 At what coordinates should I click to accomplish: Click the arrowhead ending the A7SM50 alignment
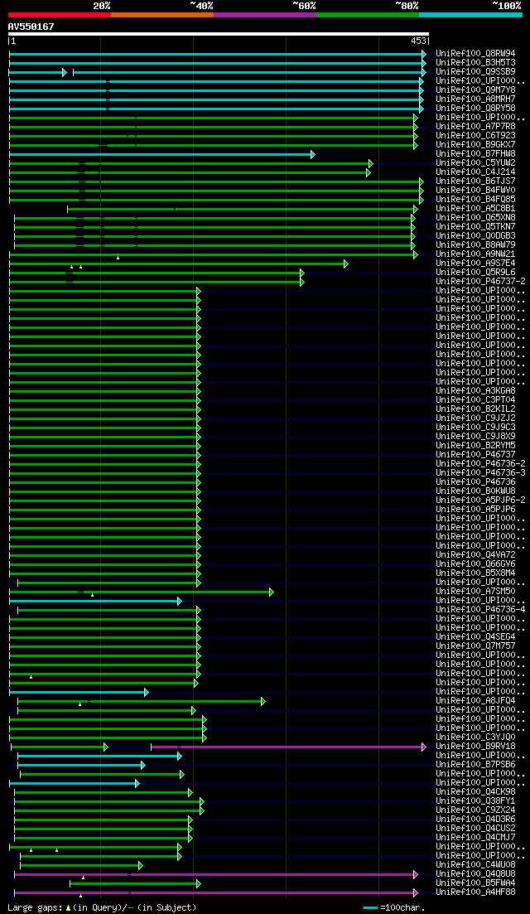(272, 592)
